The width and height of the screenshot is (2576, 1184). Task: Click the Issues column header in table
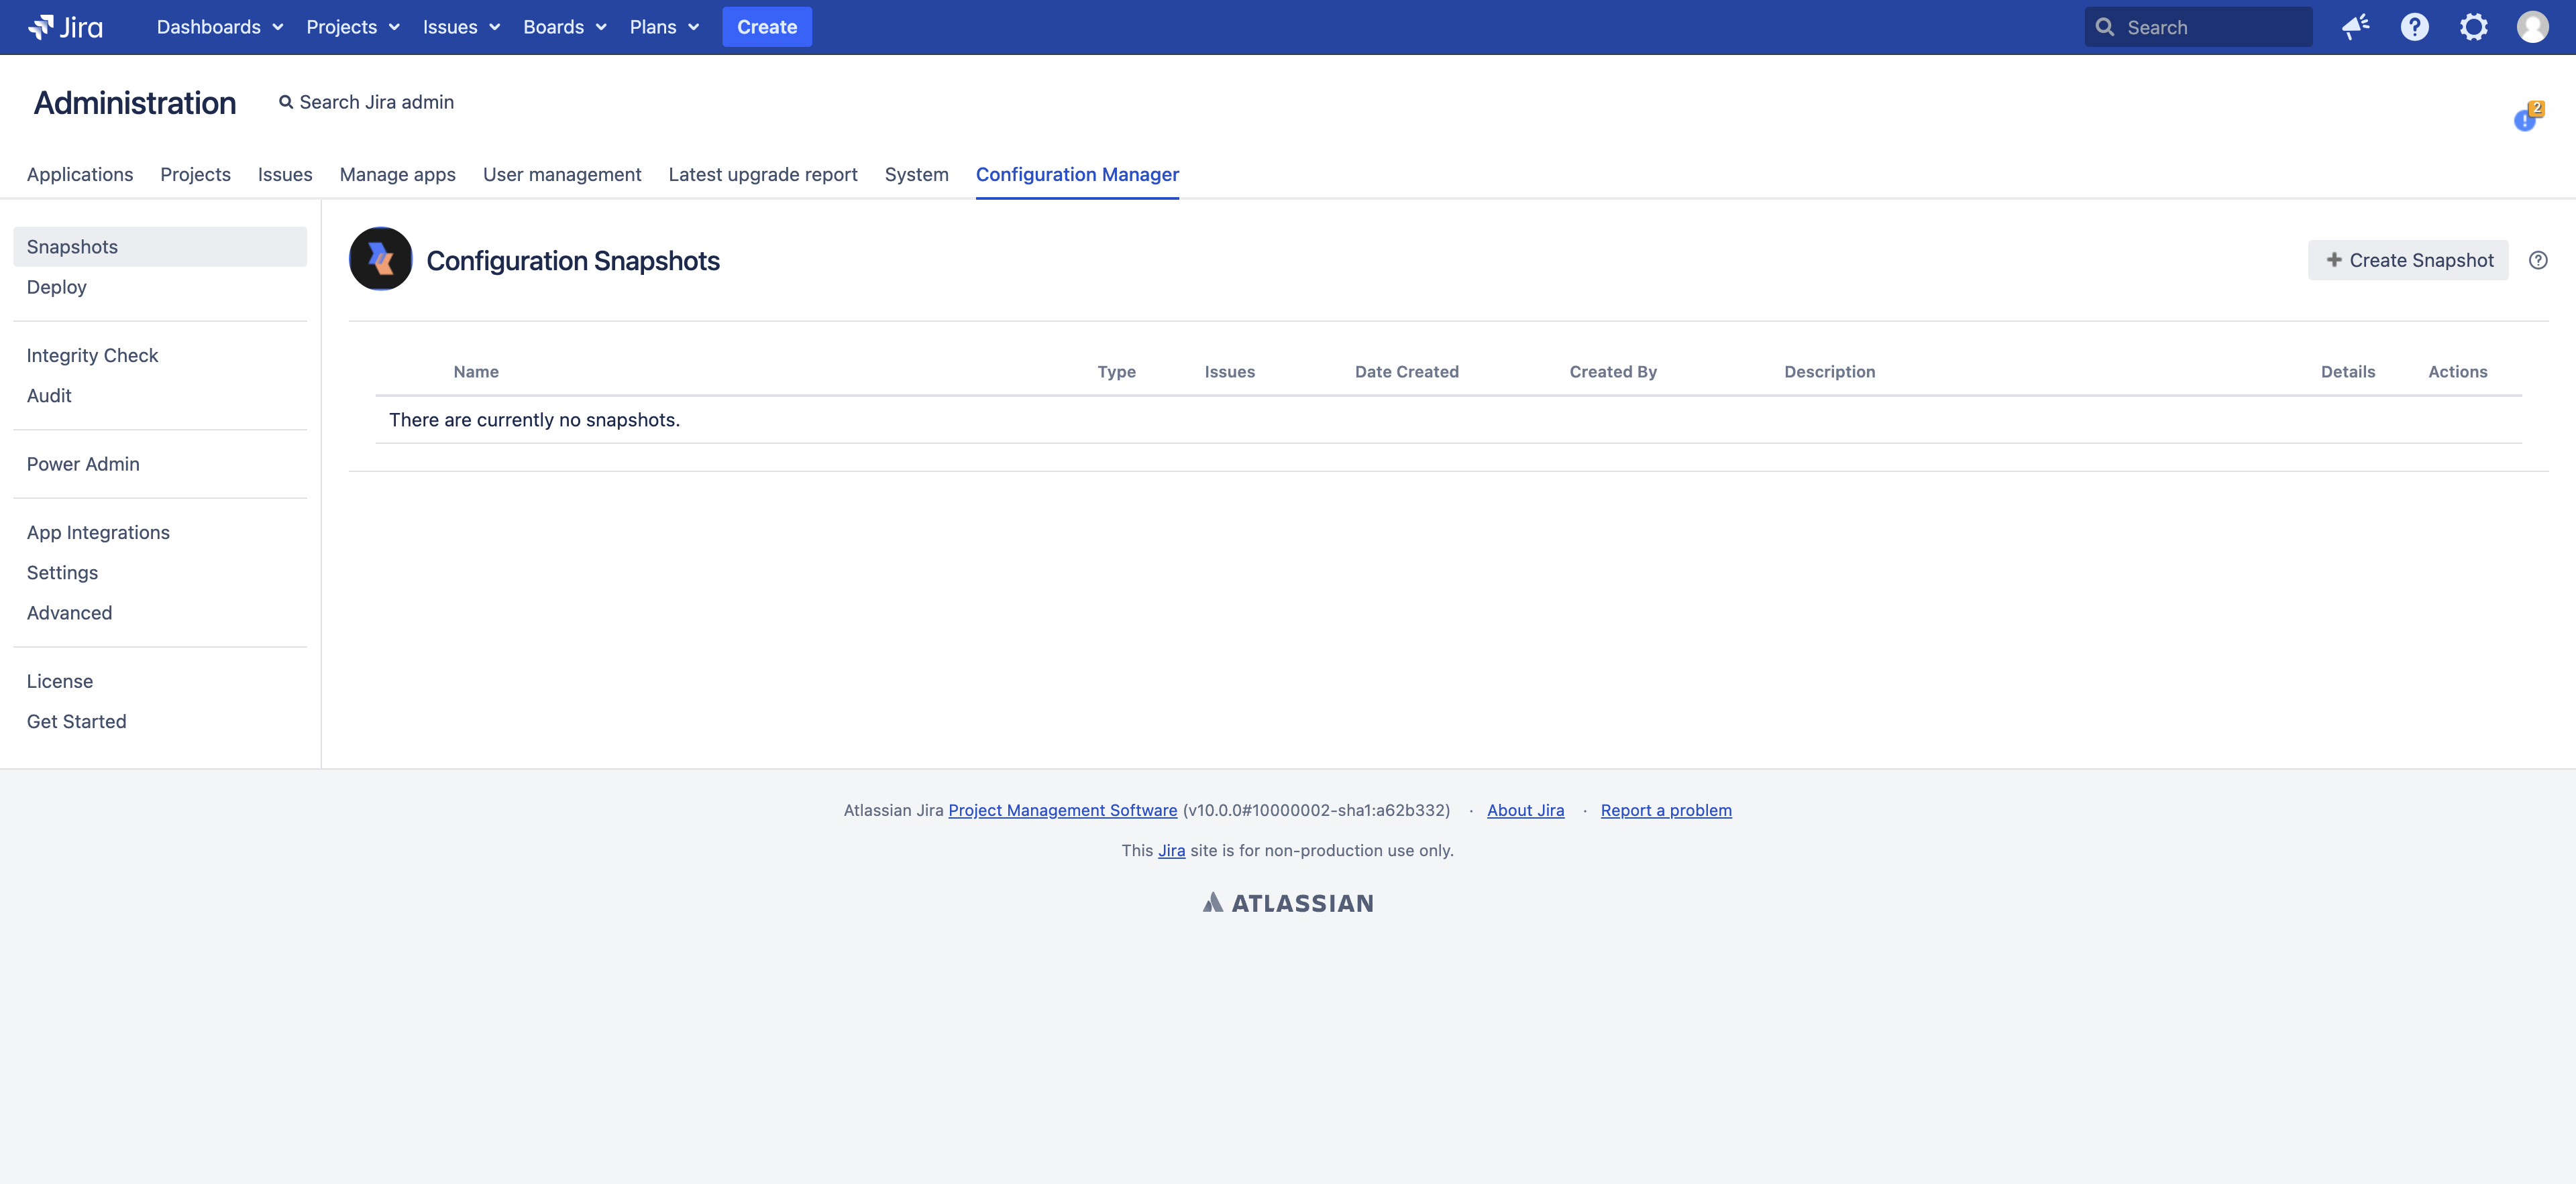[1229, 371]
